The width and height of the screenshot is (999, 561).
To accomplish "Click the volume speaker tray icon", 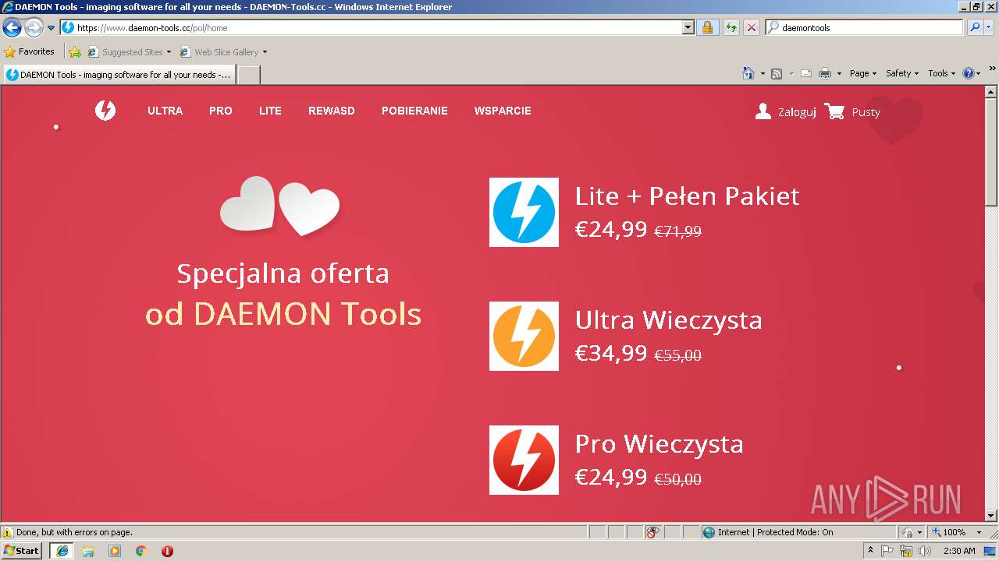I will coord(925,551).
